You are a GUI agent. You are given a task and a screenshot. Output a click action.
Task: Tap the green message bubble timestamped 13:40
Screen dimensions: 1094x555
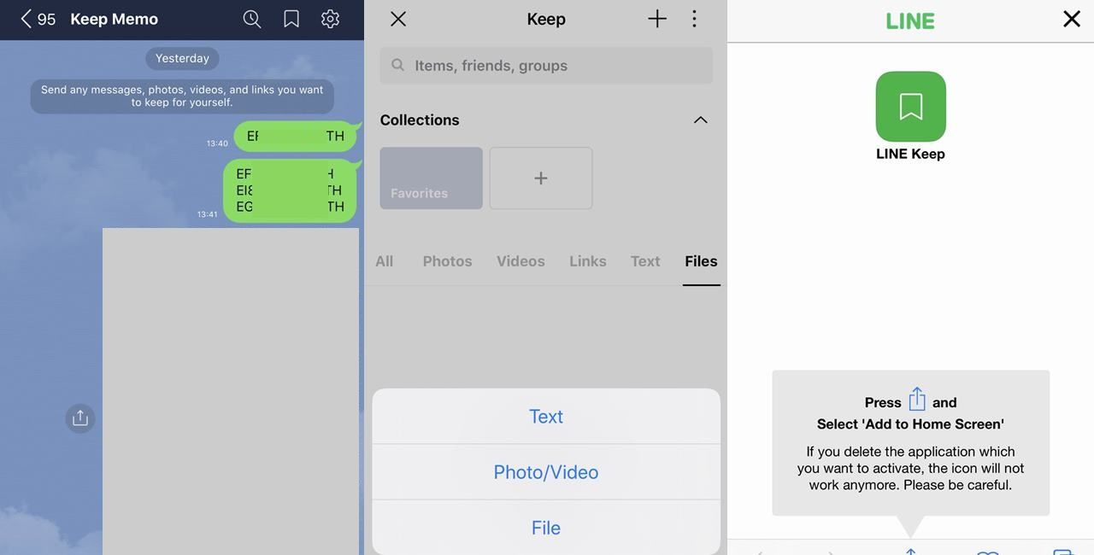pyautogui.click(x=295, y=135)
